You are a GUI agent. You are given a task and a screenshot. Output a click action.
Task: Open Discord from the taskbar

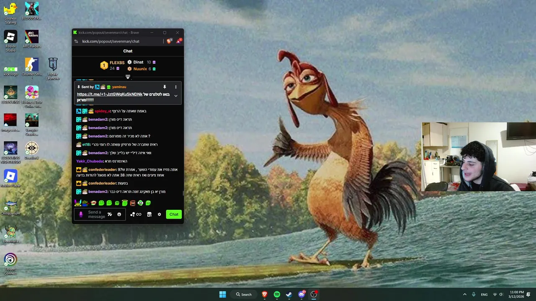pyautogui.click(x=301, y=294)
